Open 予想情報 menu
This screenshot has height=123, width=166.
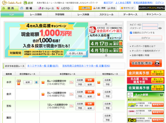[x=60, y=14]
